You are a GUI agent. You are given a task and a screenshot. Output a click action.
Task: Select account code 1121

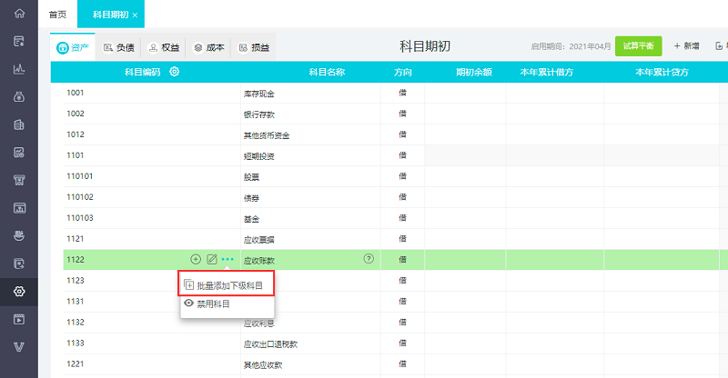pyautogui.click(x=76, y=239)
